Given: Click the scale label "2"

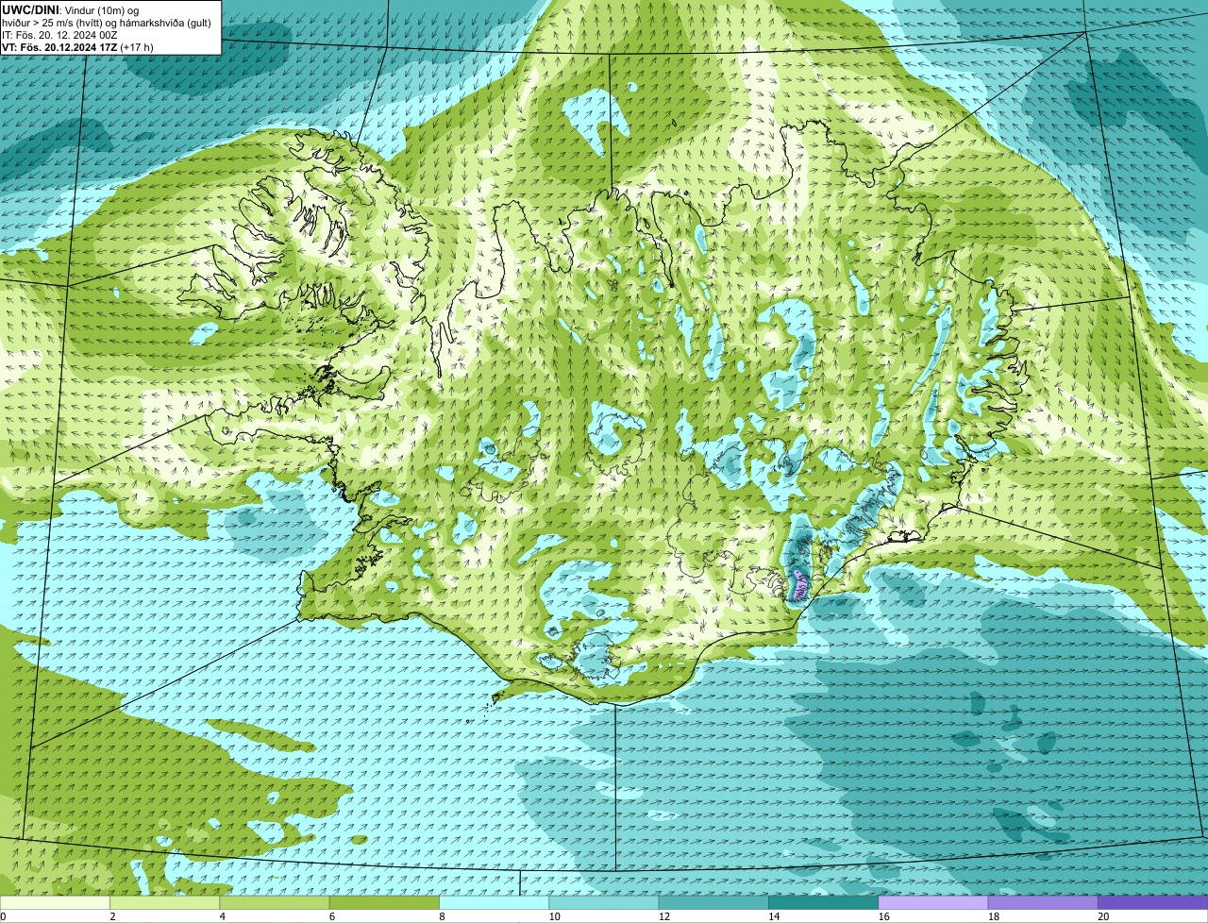Looking at the screenshot, I should pos(112,916).
